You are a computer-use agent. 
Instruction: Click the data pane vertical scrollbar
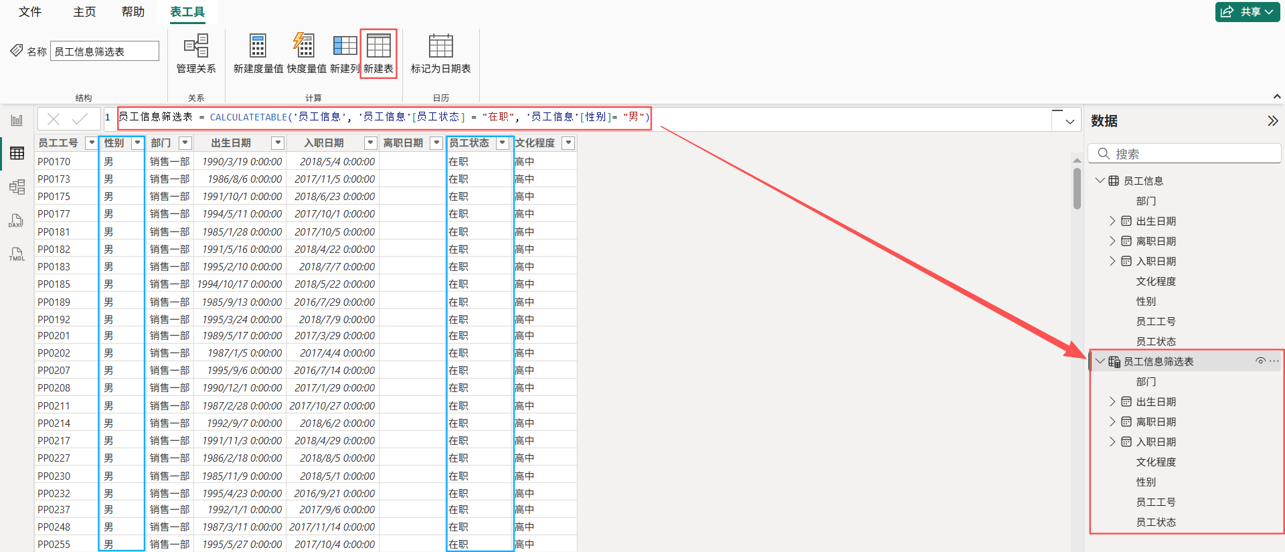(1077, 187)
